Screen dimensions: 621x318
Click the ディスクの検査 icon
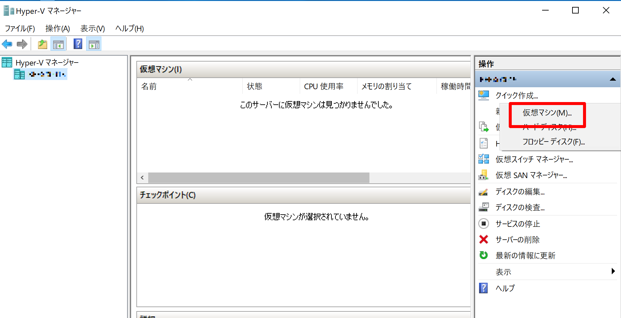[484, 207]
